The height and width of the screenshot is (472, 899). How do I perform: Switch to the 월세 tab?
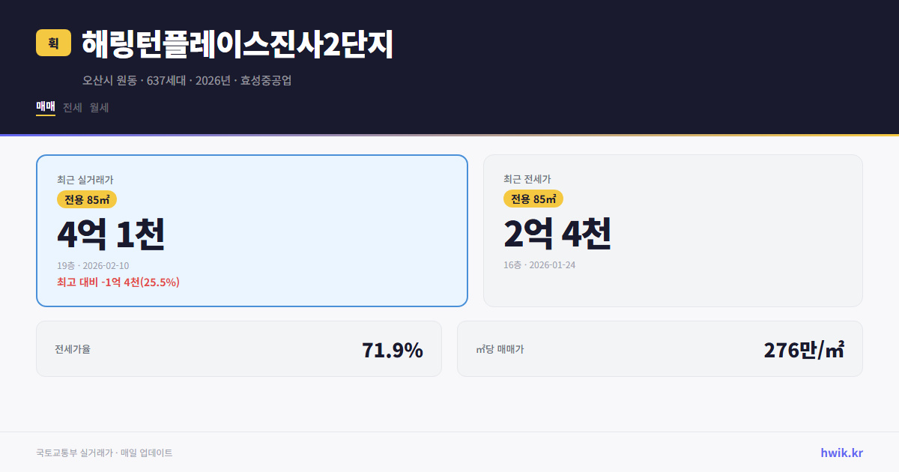coord(99,108)
